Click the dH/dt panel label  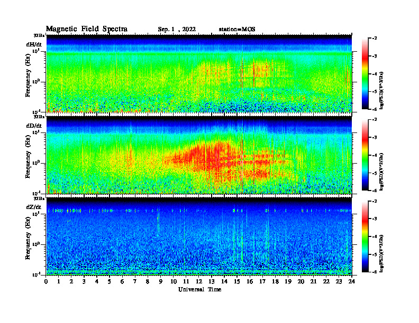pos(34,45)
